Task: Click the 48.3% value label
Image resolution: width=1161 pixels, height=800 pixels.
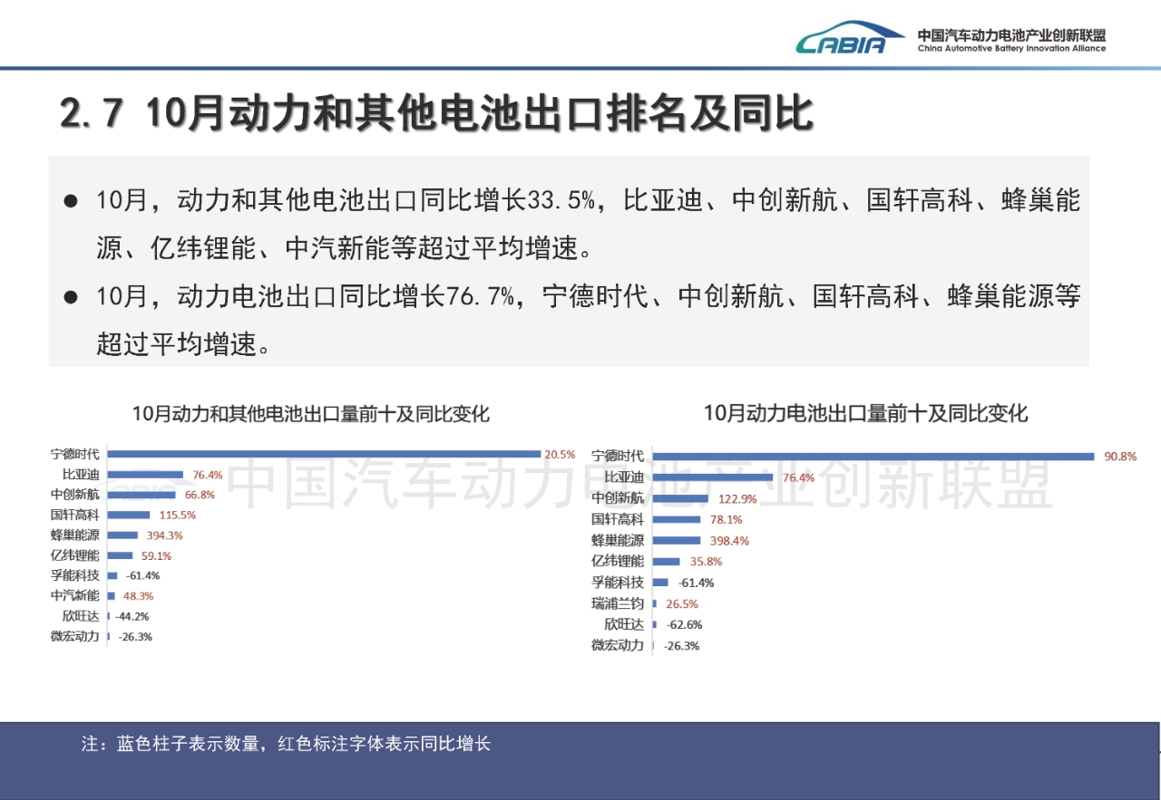Action: click(x=138, y=596)
